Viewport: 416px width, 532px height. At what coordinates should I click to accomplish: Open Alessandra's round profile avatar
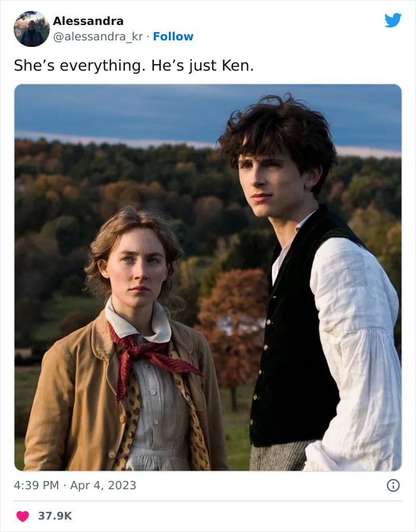[31, 29]
